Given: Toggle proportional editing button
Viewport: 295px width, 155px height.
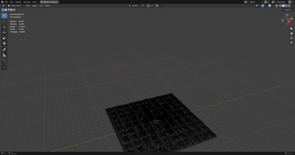Looking at the screenshot, I should [157, 6].
